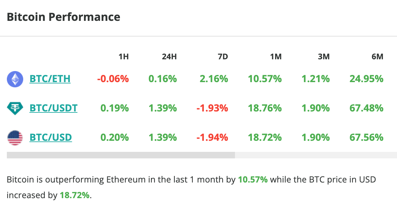
Task: Click the Bitcoin Performance heading
Action: pyautogui.click(x=63, y=17)
